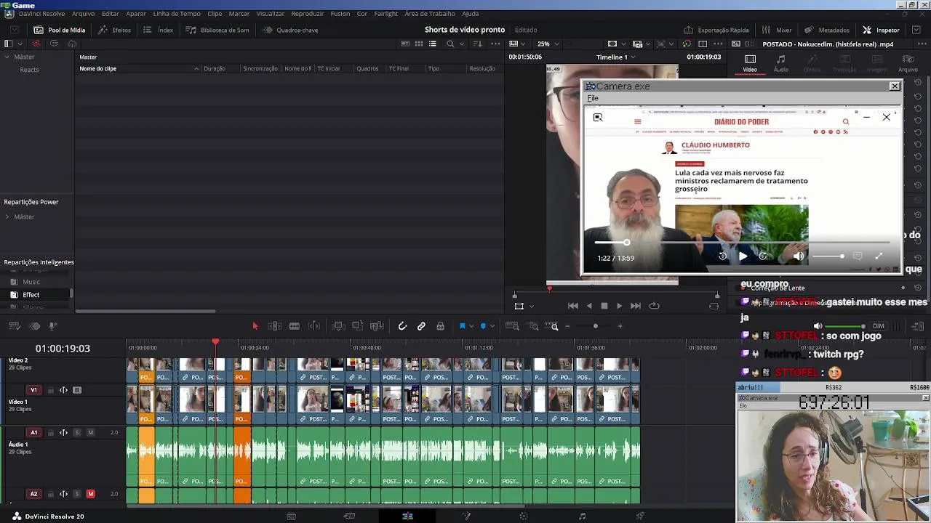This screenshot has height=523, width=931.
Task: Disable the Video 1 track
Action: [x=77, y=390]
